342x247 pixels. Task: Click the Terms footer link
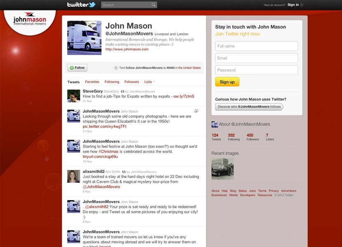point(262,191)
